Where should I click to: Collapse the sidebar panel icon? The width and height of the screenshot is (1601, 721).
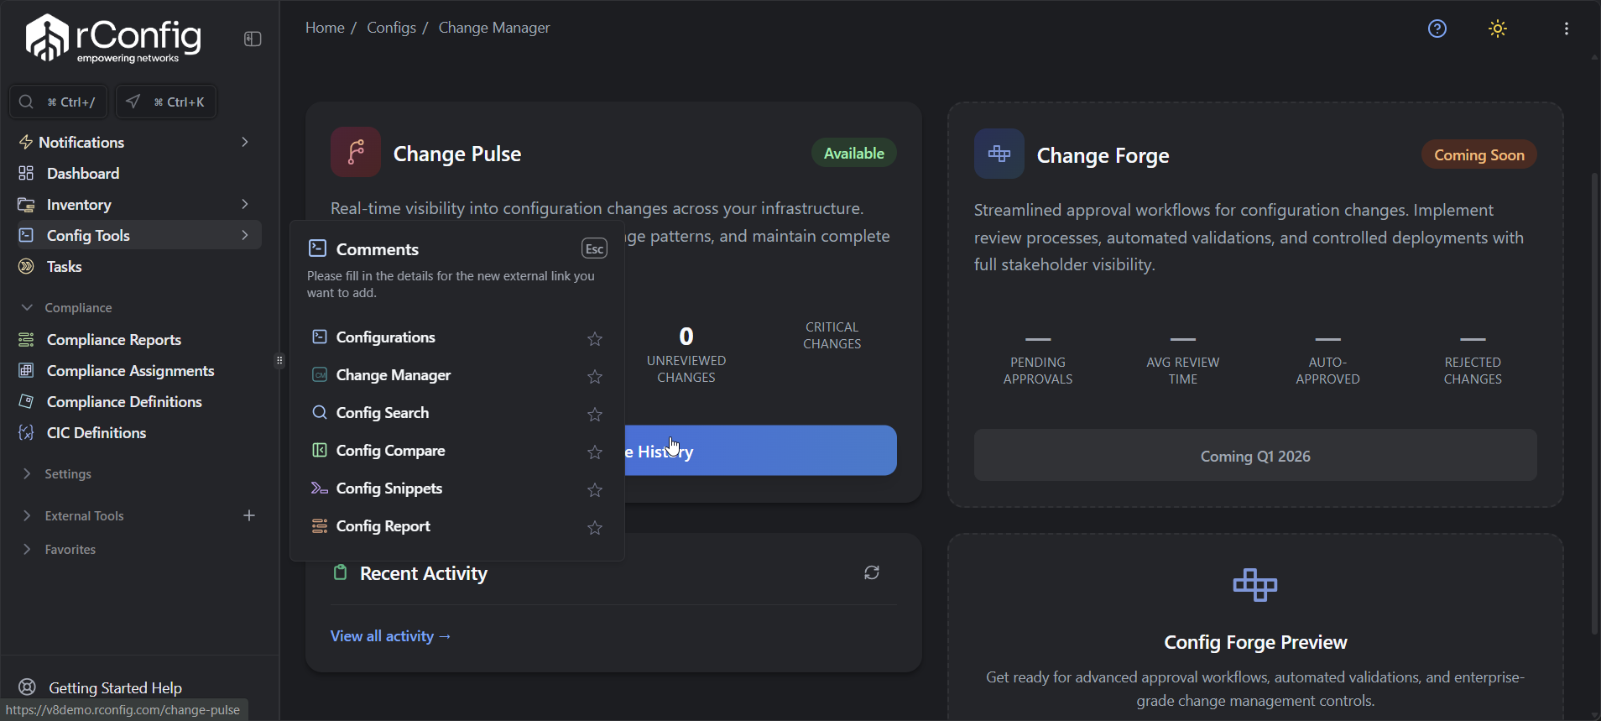pos(253,39)
